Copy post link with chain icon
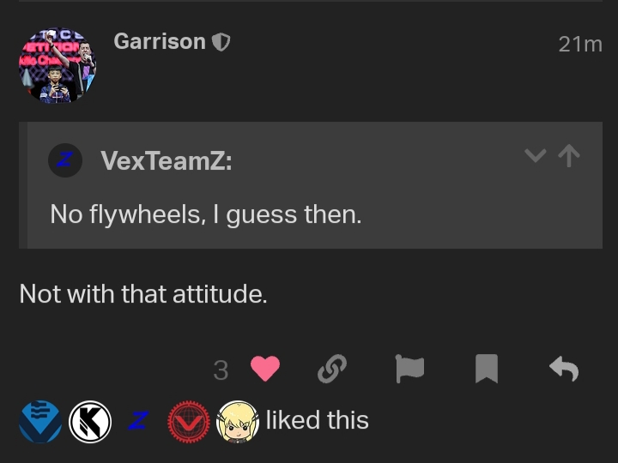 coord(331,370)
